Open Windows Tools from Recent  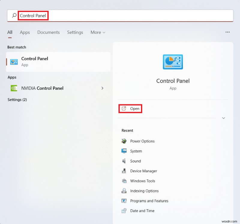(142, 181)
